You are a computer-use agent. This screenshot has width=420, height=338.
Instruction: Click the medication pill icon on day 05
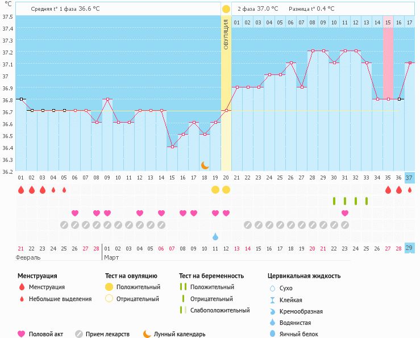tap(64, 225)
